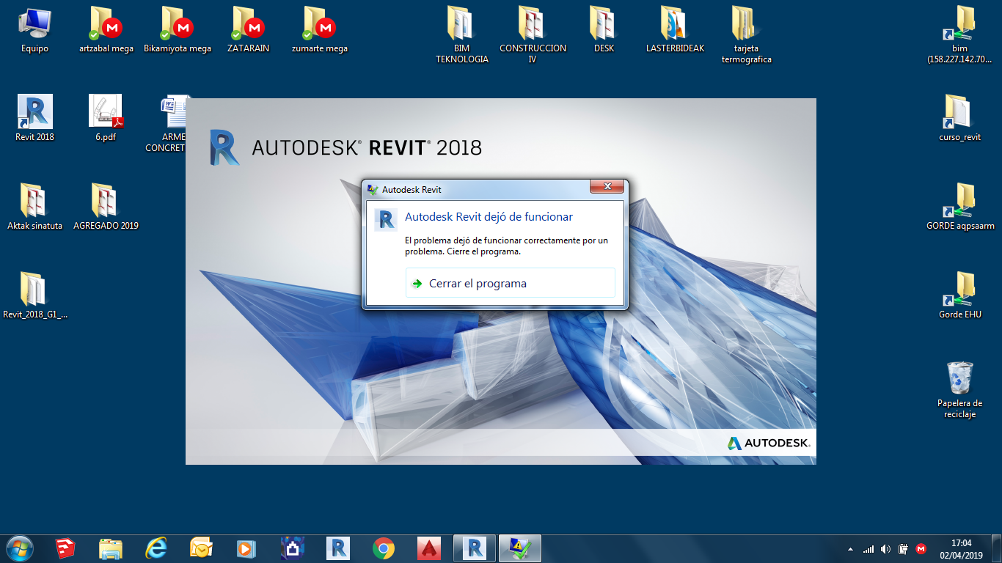Launch AutoCAD from the taskbar
This screenshot has width=1002, height=563.
(x=428, y=548)
